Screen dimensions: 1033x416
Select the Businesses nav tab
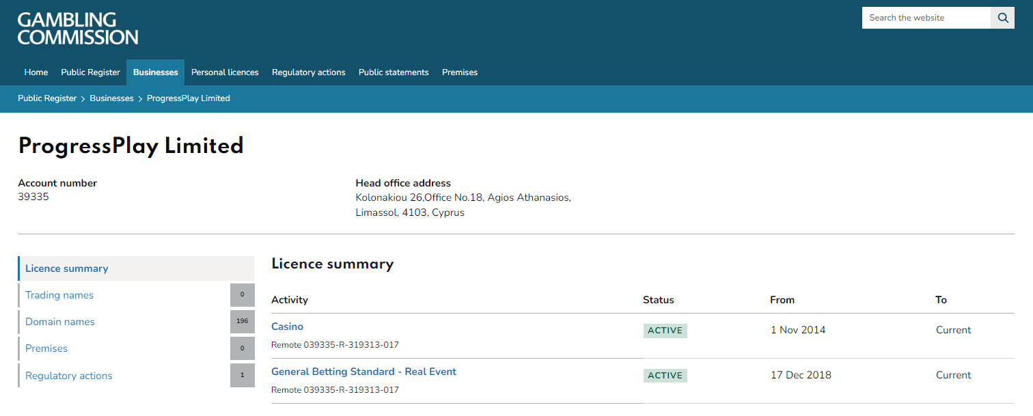(155, 72)
